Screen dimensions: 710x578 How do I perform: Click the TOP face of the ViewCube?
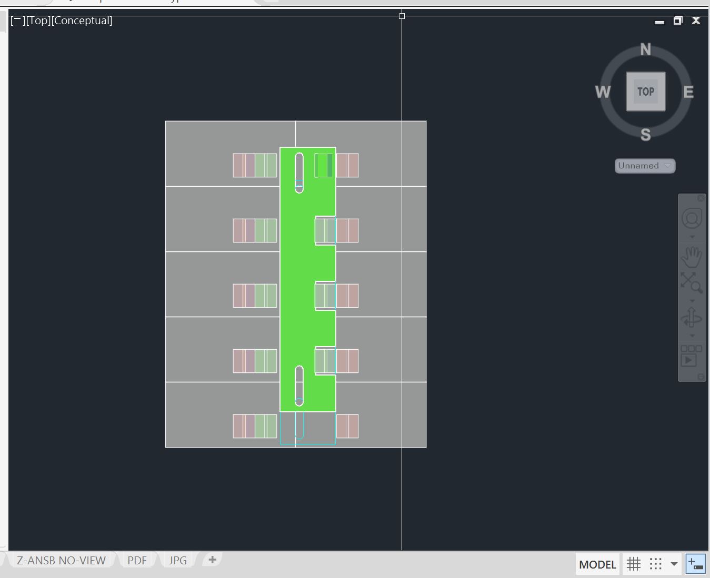coord(645,92)
